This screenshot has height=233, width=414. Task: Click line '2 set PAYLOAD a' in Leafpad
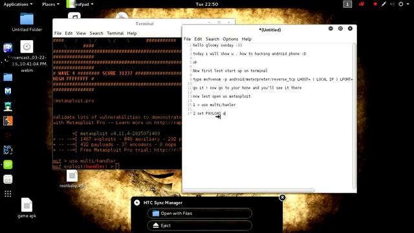coord(209,113)
